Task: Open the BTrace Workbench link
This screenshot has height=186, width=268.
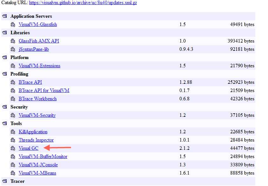Action: pyautogui.click(x=37, y=99)
